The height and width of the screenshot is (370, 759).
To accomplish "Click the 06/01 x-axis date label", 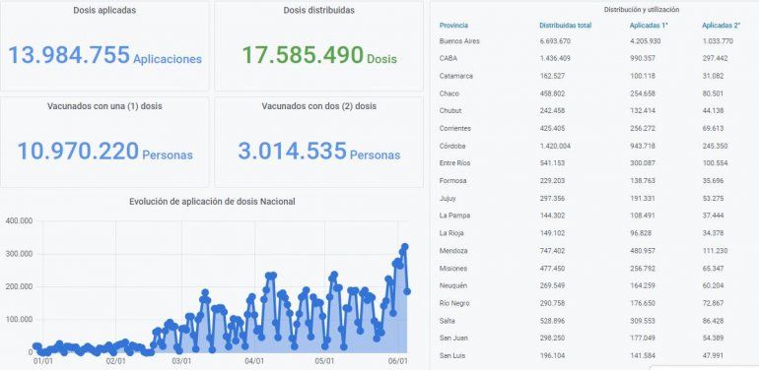I will [398, 361].
